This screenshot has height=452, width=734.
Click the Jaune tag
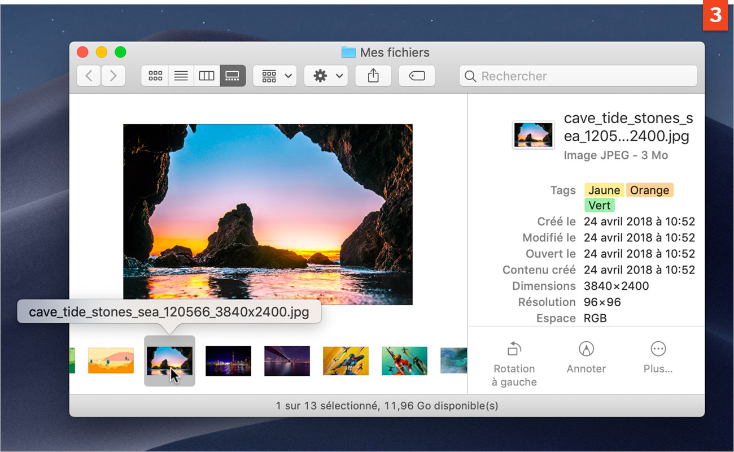604,190
